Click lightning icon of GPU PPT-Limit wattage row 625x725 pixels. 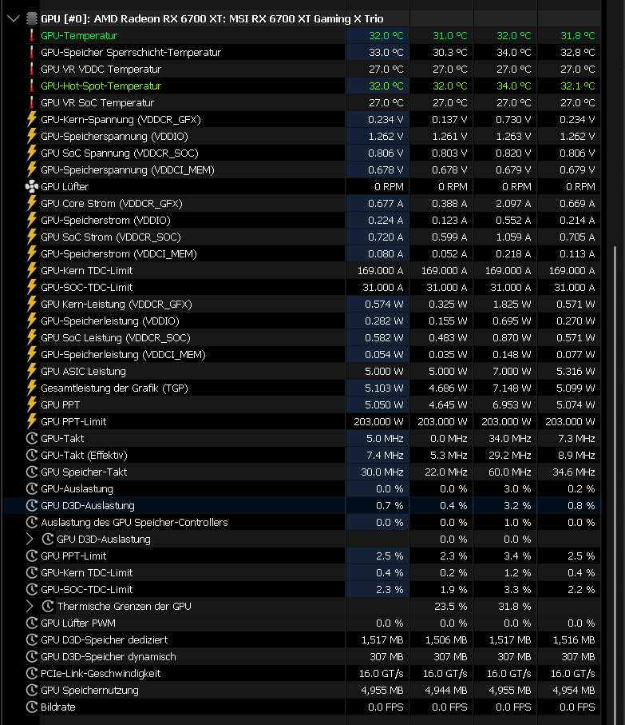(x=31, y=422)
